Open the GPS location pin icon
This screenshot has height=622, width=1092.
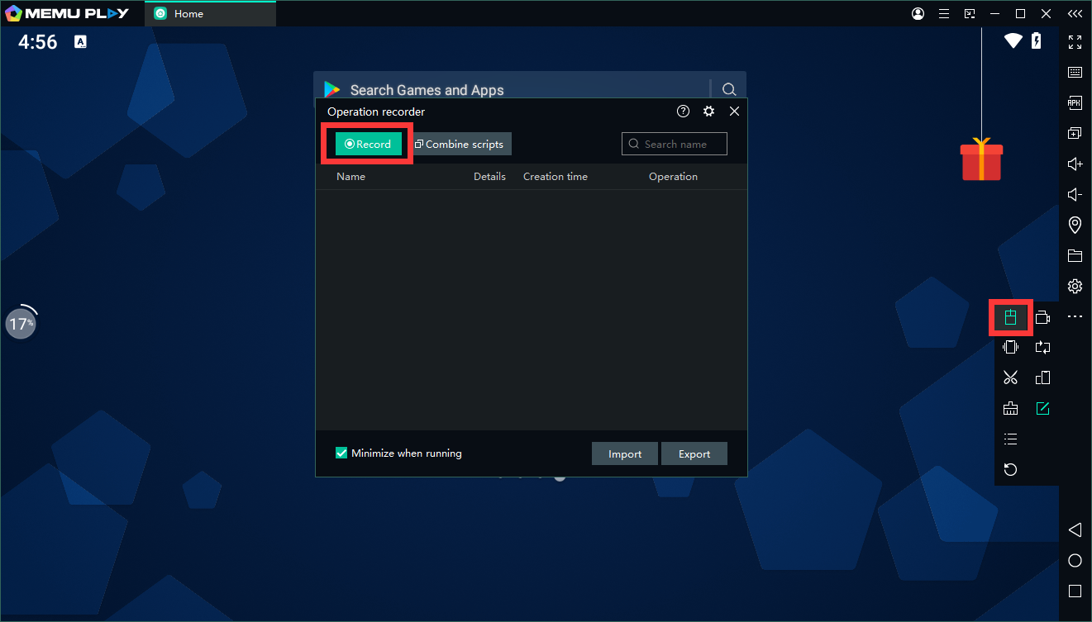(x=1075, y=225)
